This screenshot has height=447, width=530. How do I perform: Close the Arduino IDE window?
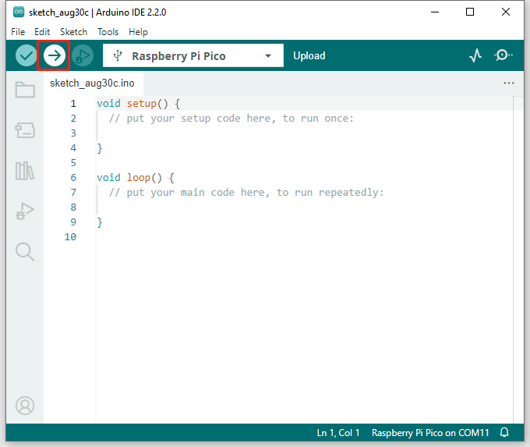[506, 12]
